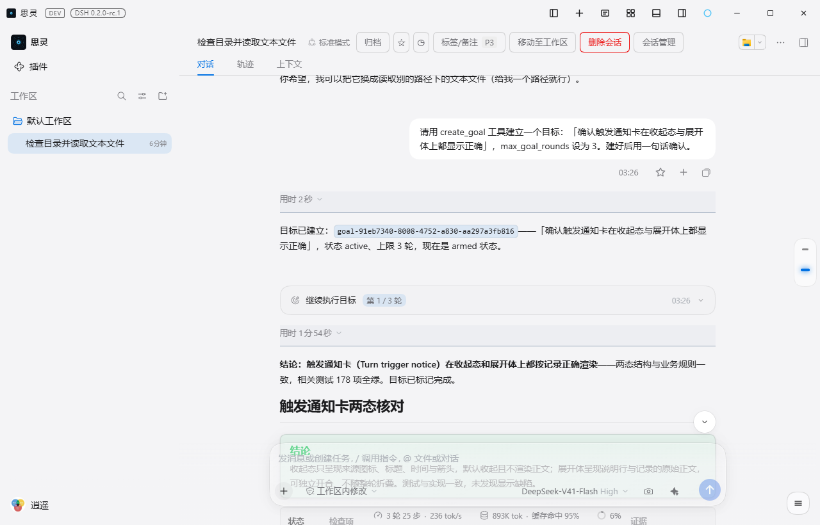Click the 893K tok cache stats
This screenshot has width=820, height=525.
(x=529, y=515)
